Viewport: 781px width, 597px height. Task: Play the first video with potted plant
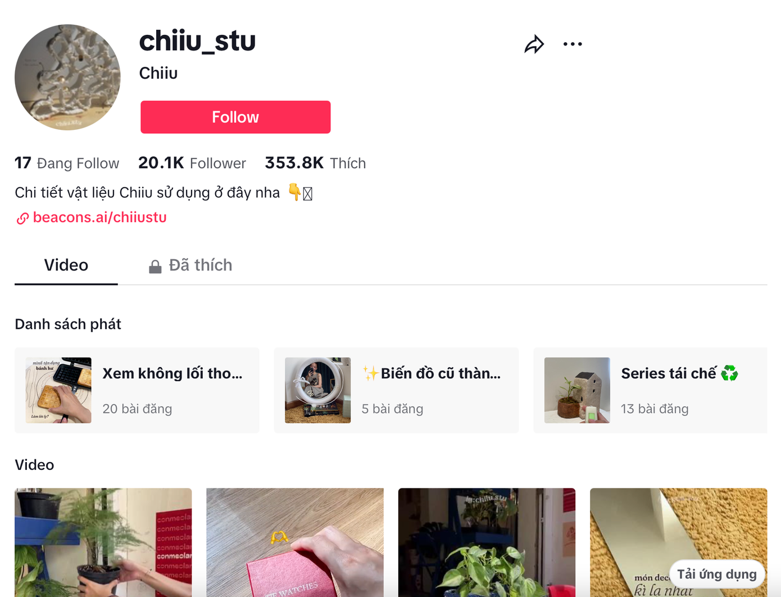click(103, 542)
